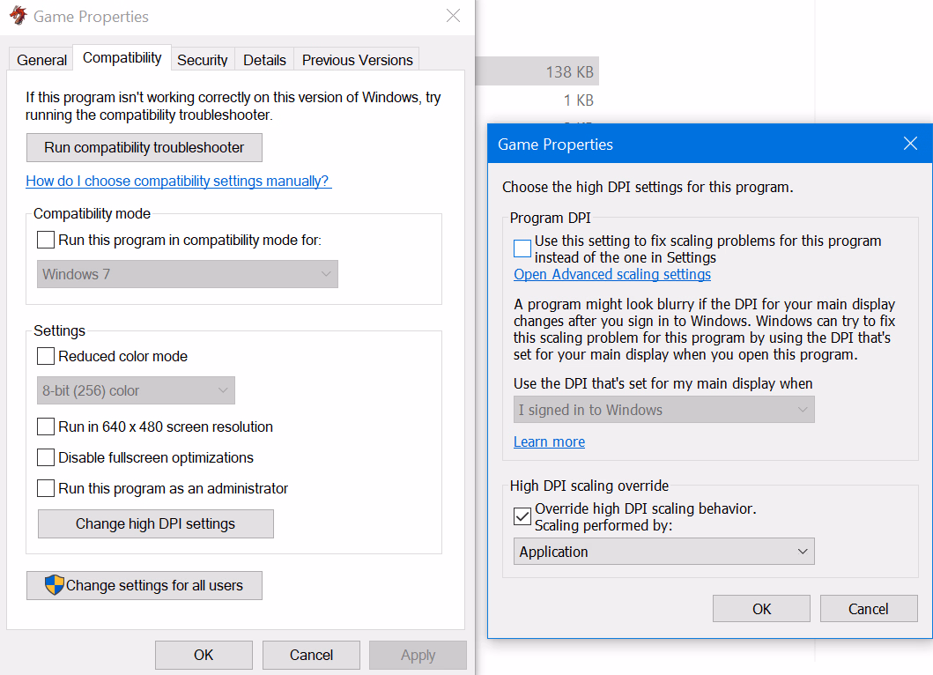Close the high DPI settings dialog
Screen dimensions: 933x675
(910, 144)
